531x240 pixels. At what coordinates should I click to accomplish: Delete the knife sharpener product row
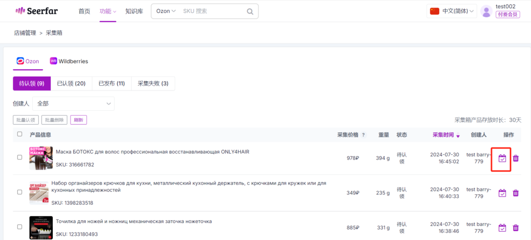pyautogui.click(x=515, y=228)
